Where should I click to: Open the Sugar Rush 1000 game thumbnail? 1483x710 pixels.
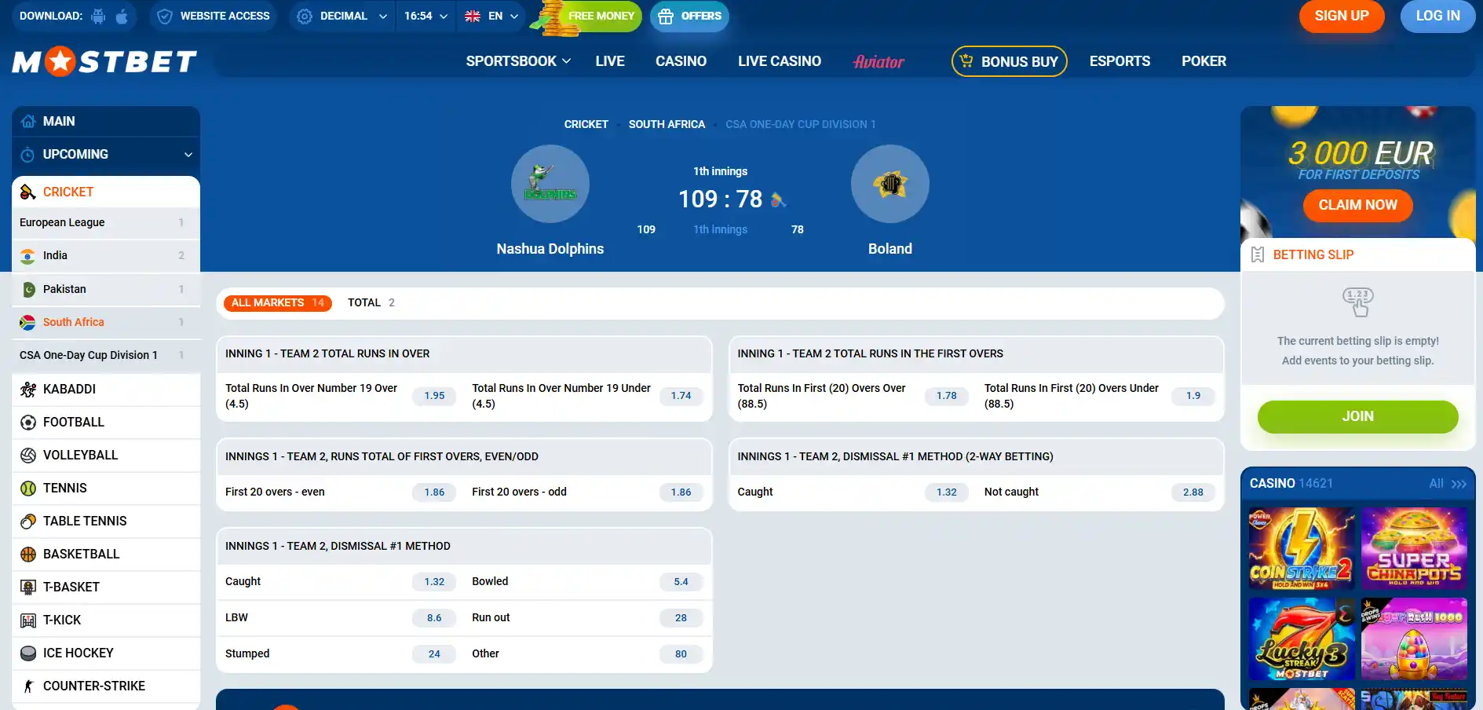point(1414,639)
